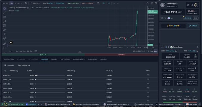Open the TRADE HISTORY tab
202x107 pixels.
click(x=9, y=59)
